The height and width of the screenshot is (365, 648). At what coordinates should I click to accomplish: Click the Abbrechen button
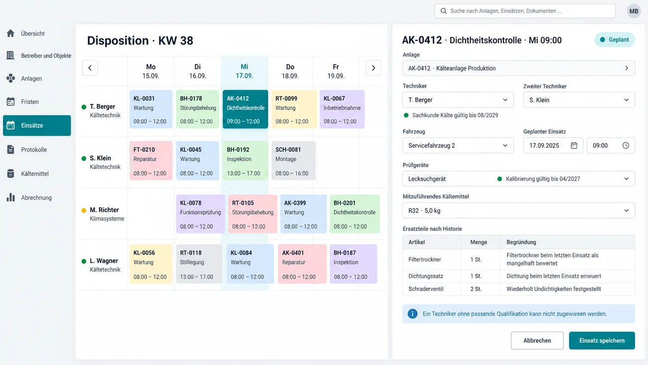[x=537, y=341]
